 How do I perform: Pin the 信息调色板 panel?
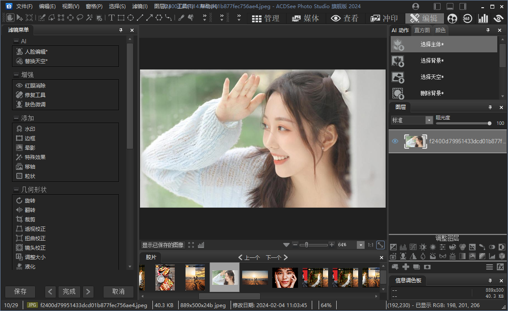point(490,281)
